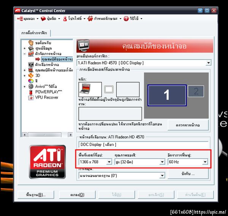Click tree horizontal scrollbar right arrow
The image size is (228, 216).
[x=71, y=135]
